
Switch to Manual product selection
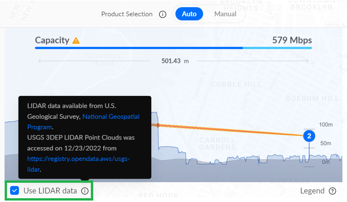pyautogui.click(x=225, y=14)
